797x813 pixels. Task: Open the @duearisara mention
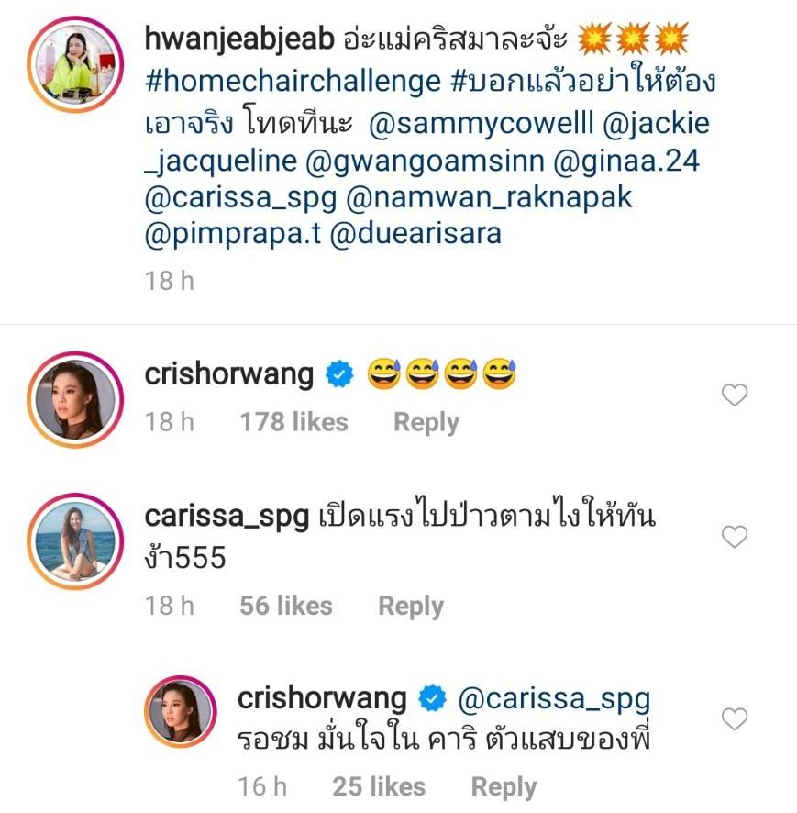click(x=415, y=234)
